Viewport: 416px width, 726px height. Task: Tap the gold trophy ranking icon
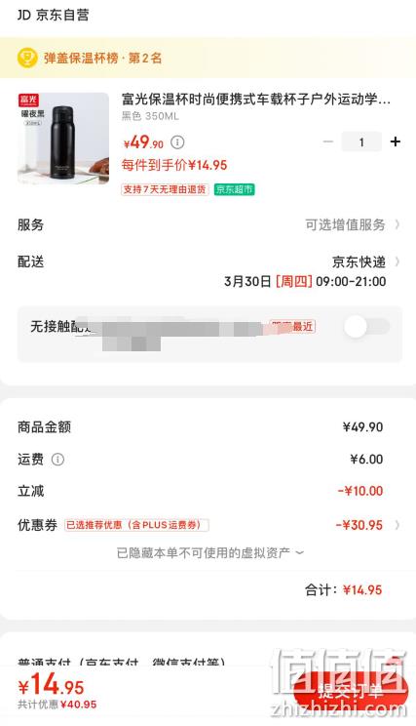point(27,58)
